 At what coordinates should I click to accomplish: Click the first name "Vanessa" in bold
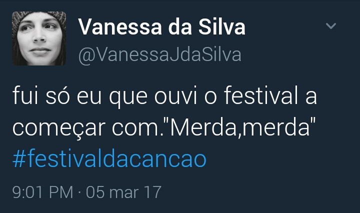click(x=120, y=27)
